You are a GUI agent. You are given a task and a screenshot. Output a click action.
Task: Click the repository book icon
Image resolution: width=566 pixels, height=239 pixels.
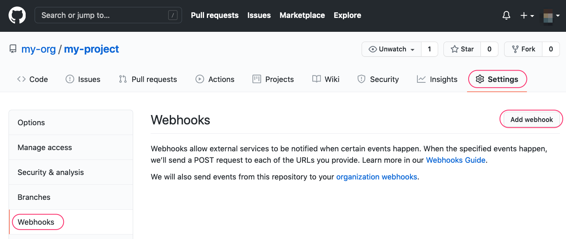(13, 49)
